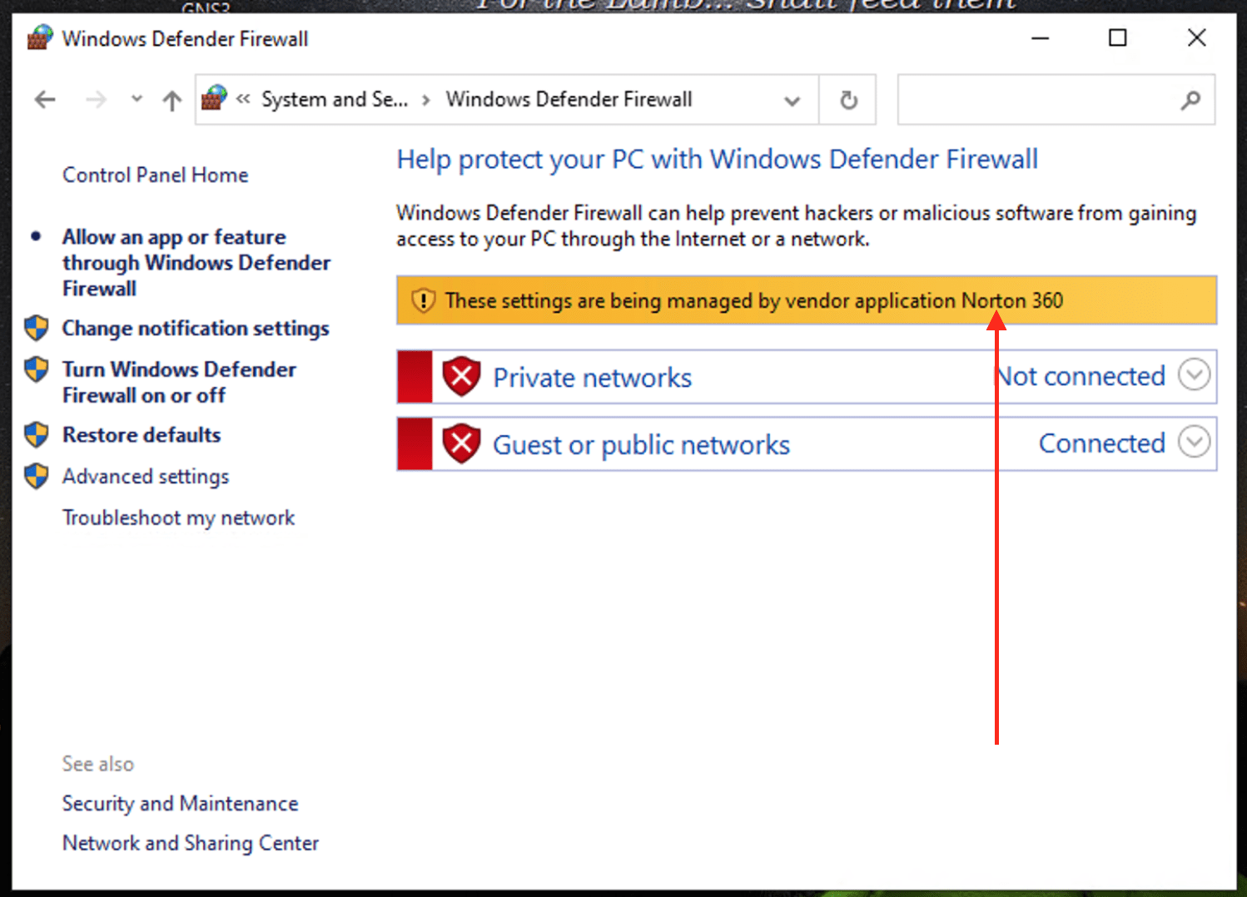
Task: Open the address bar history dropdown
Action: (792, 101)
